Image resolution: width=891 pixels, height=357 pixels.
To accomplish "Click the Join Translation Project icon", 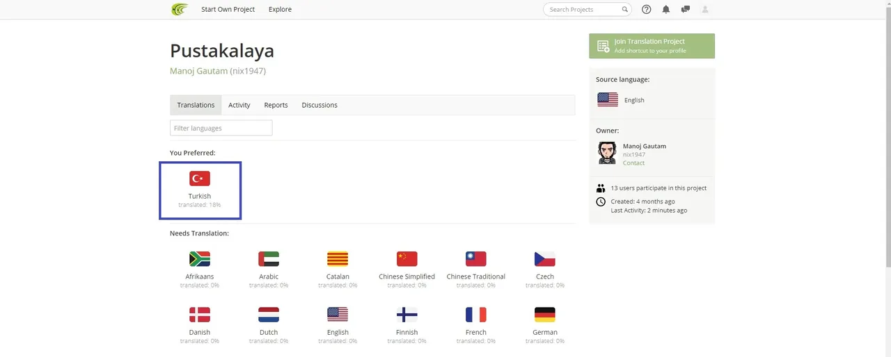I will click(603, 46).
